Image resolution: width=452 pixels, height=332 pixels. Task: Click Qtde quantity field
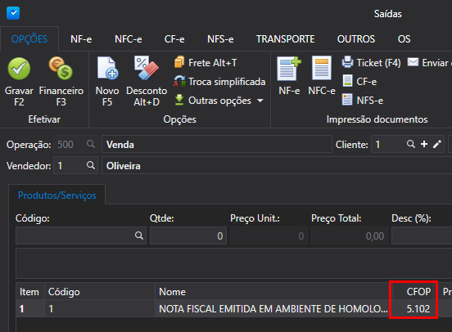[188, 236]
